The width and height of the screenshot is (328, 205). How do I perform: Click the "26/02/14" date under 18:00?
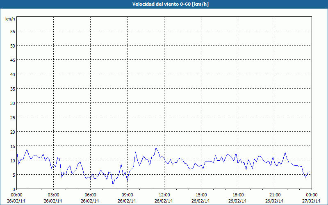click(x=237, y=201)
